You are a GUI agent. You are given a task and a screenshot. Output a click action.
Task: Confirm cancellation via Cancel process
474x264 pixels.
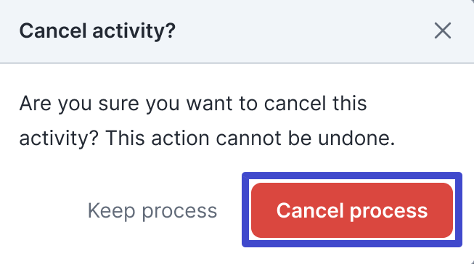(x=352, y=210)
